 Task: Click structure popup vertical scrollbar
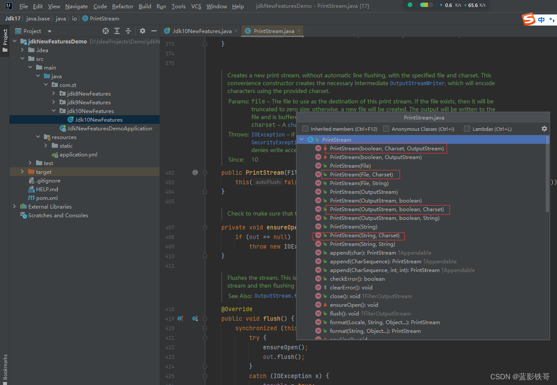coord(547,174)
